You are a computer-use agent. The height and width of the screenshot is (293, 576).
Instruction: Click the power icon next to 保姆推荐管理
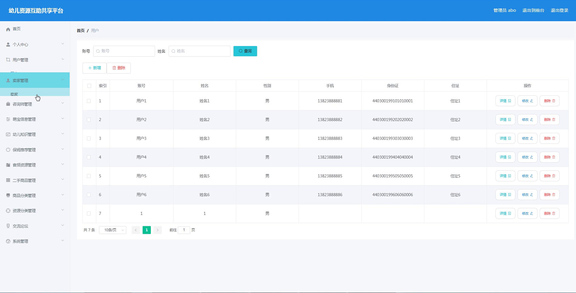[x=8, y=150]
